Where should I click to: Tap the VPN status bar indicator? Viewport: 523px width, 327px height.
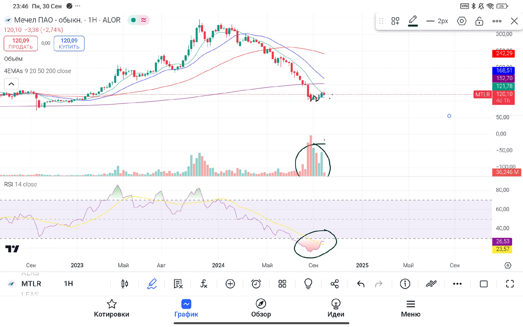465,6
